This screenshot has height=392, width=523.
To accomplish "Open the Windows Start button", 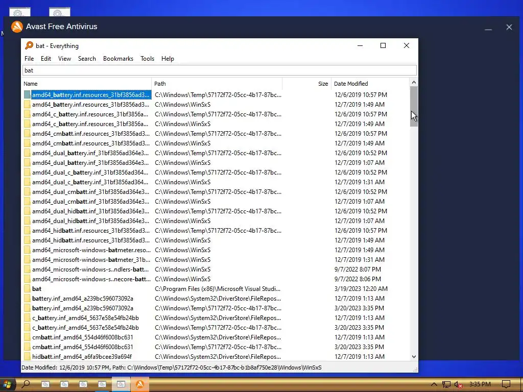I will pos(7,384).
